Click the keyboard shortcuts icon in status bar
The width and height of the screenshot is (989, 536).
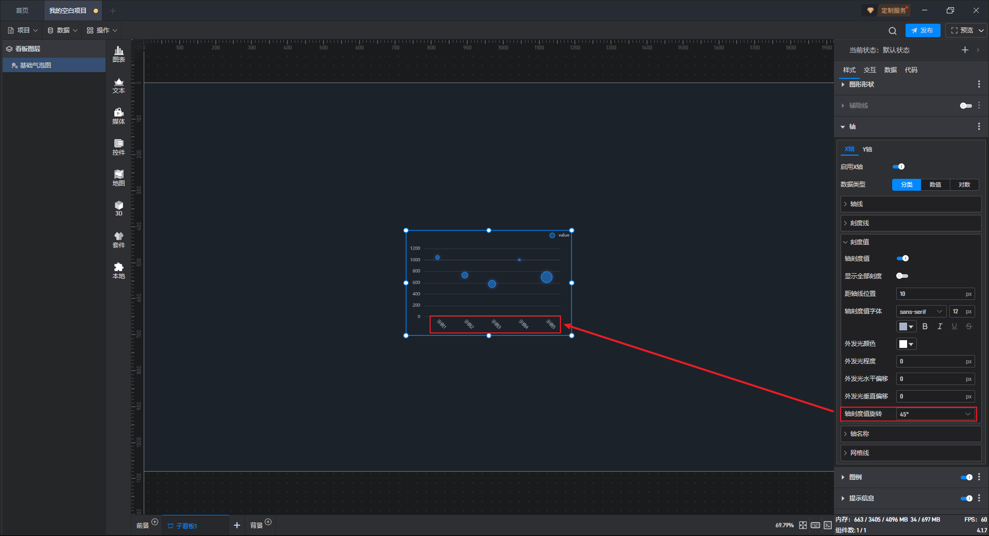click(815, 525)
